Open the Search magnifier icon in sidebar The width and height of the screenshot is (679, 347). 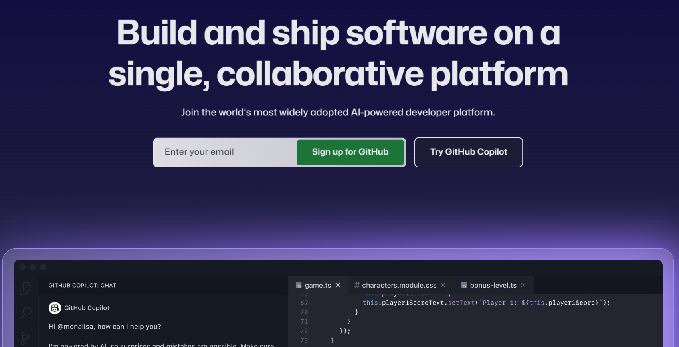[x=26, y=313]
